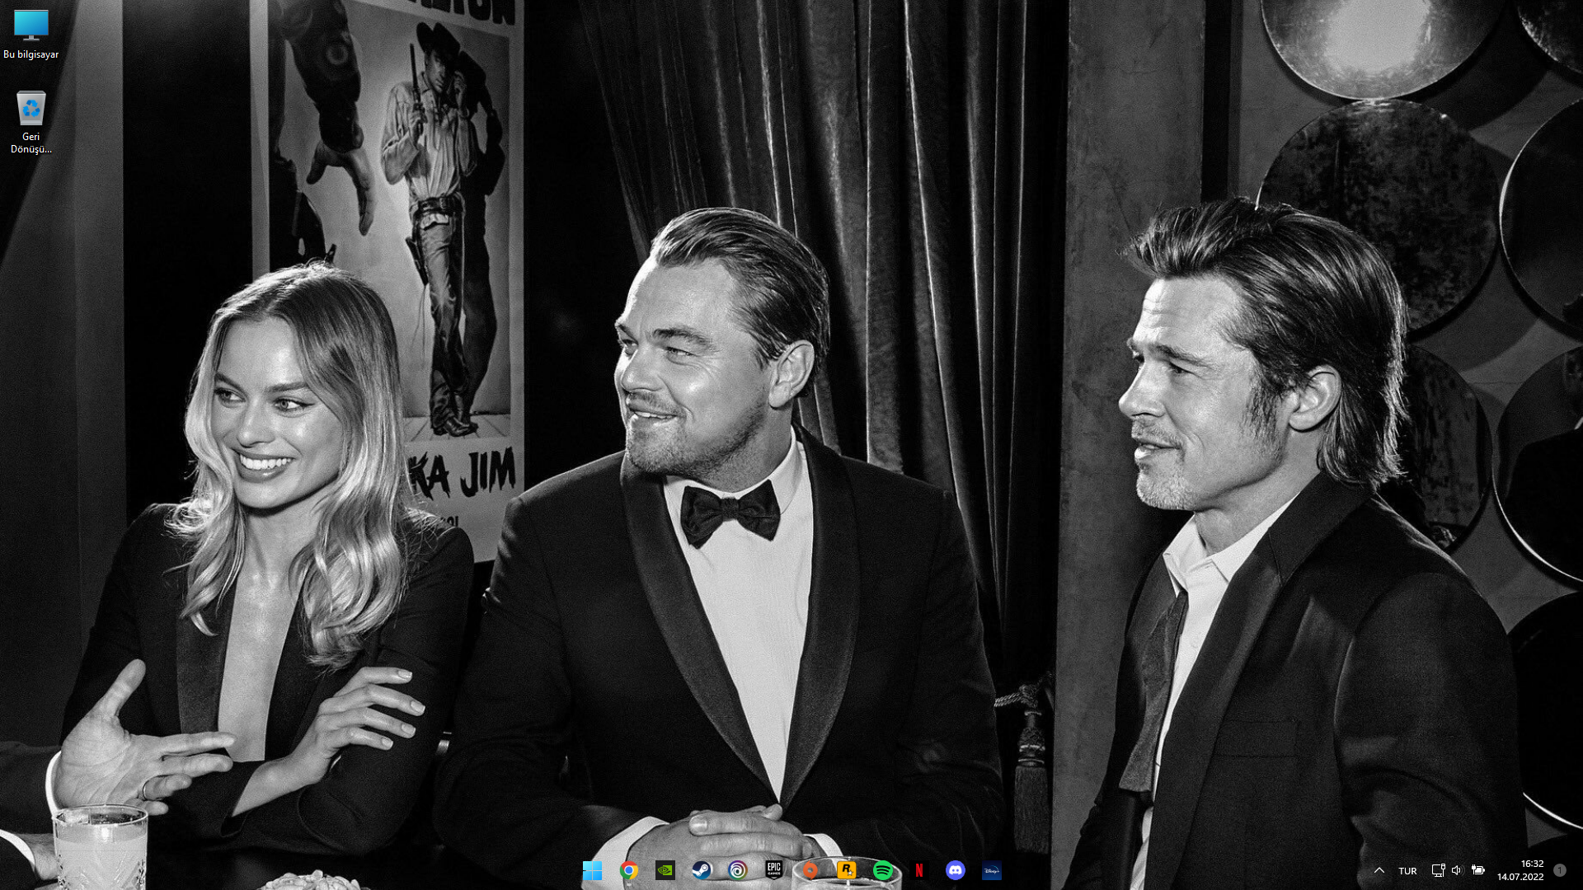Image resolution: width=1583 pixels, height=890 pixels.
Task: Launch Ubisoft Connect from taskbar
Action: coord(738,870)
